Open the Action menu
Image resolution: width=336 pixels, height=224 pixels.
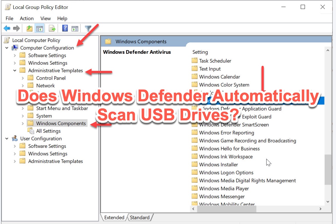[x=27, y=18]
